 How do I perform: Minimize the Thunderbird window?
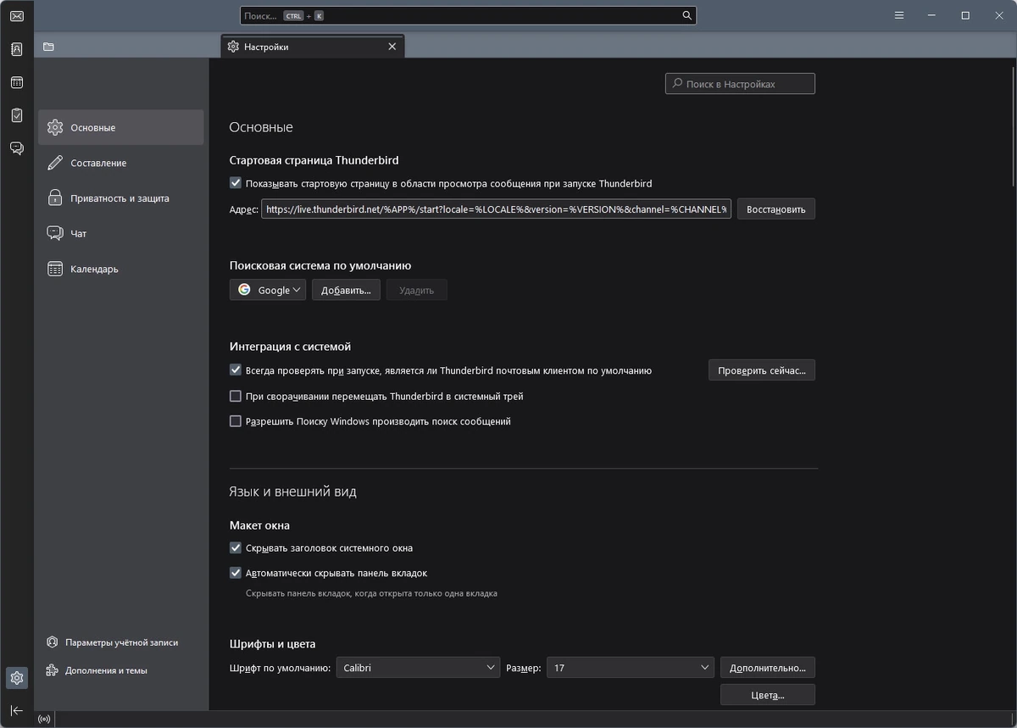pos(932,15)
